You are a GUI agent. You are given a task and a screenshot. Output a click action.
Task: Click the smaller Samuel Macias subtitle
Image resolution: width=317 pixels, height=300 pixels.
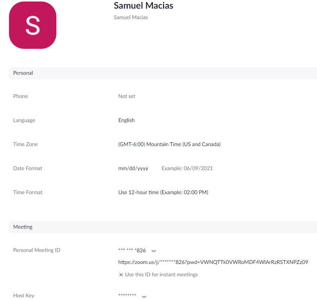click(x=131, y=17)
